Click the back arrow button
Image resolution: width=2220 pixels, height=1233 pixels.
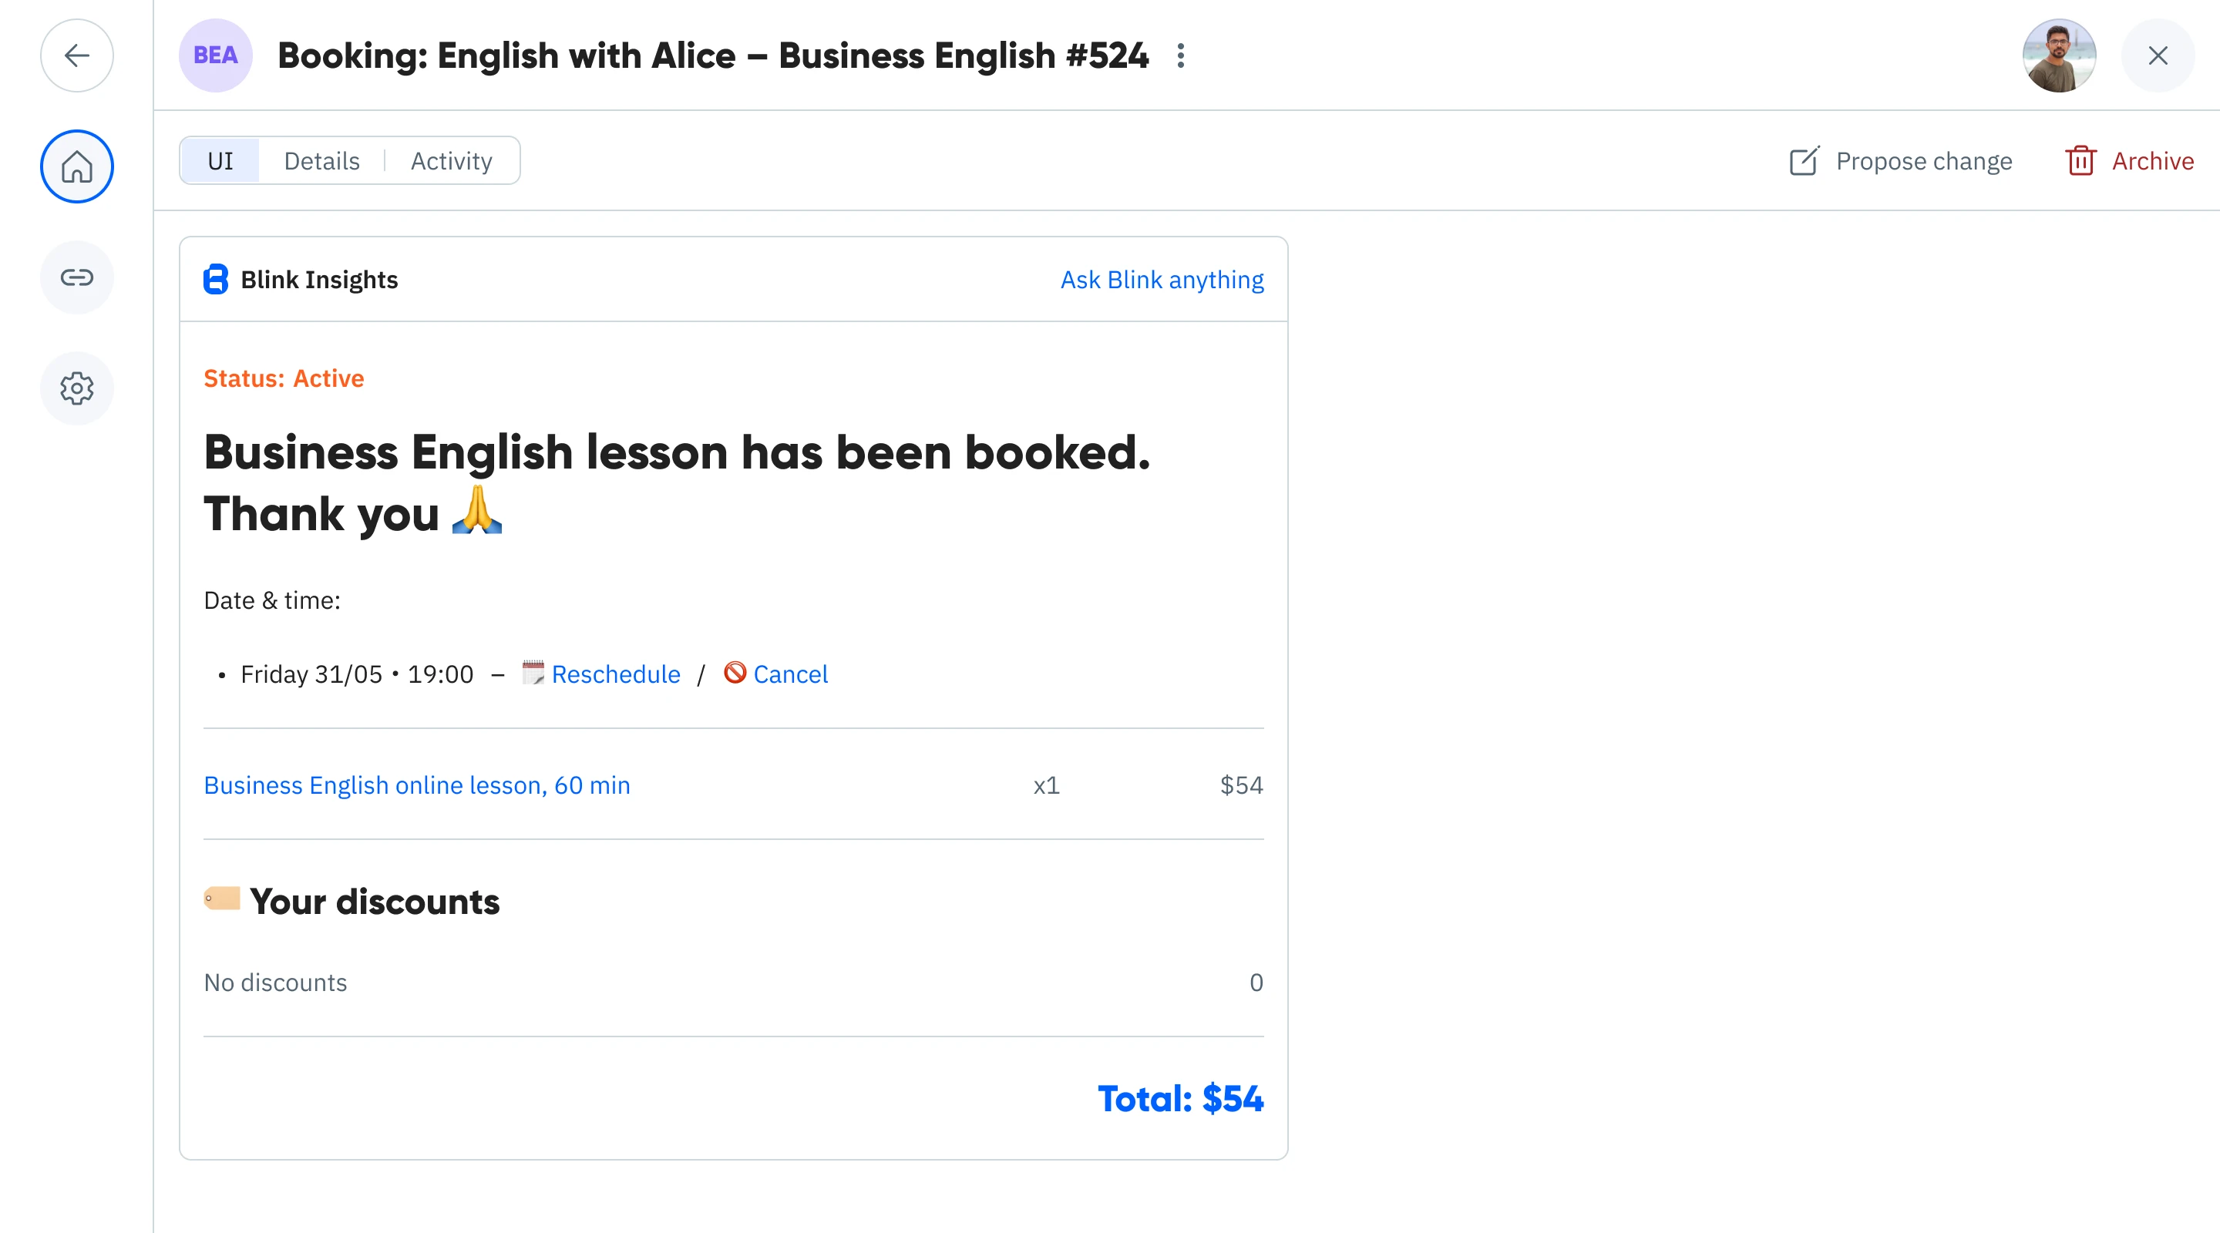tap(77, 56)
